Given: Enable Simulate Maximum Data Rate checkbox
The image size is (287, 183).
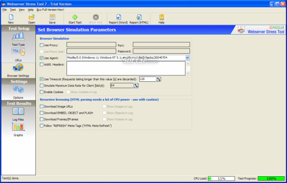Looking at the screenshot, I should [x=41, y=86].
